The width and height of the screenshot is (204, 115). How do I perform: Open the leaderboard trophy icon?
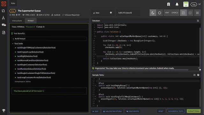click(4, 111)
